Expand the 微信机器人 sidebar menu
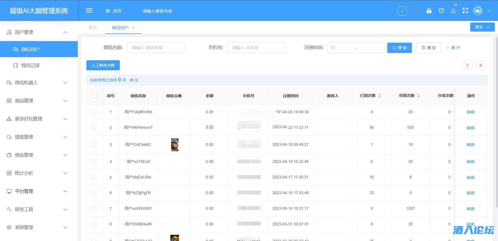 point(39,83)
